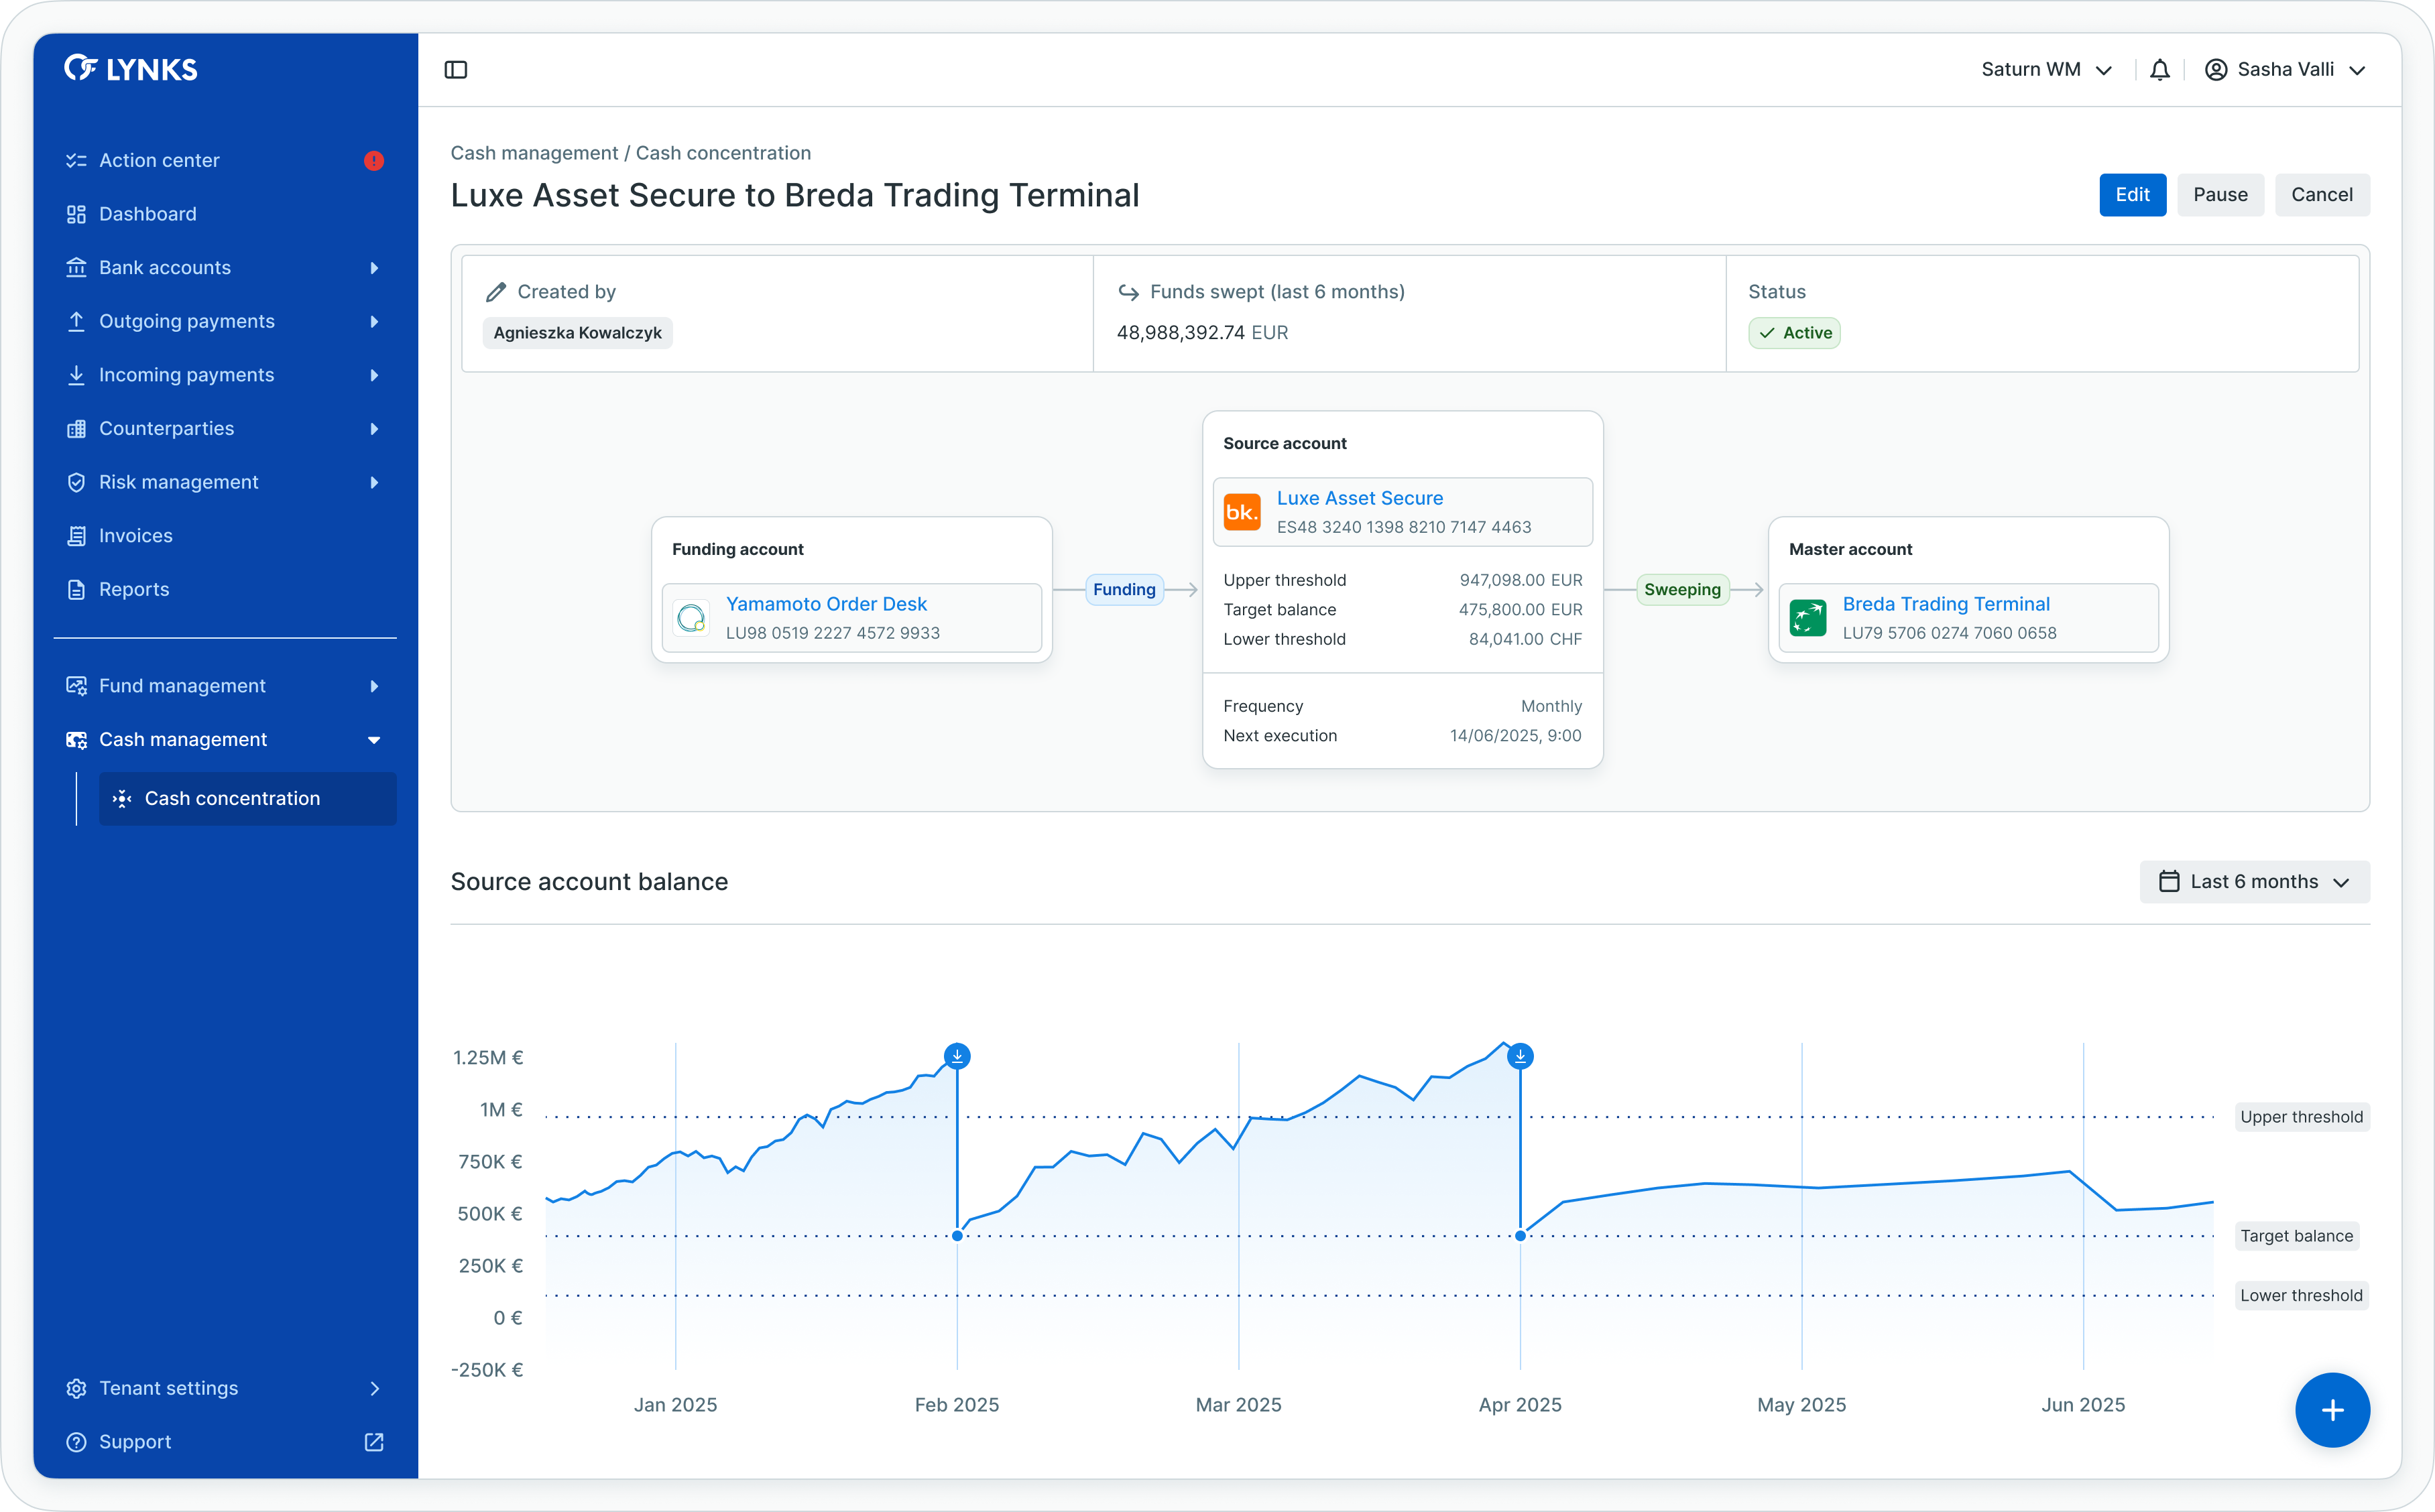Open the Invoices menu item
Screen dimensions: 2435x1512
click(x=136, y=536)
